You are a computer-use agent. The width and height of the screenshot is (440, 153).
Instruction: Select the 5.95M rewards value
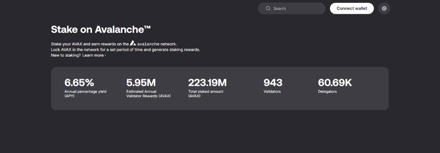click(x=141, y=83)
